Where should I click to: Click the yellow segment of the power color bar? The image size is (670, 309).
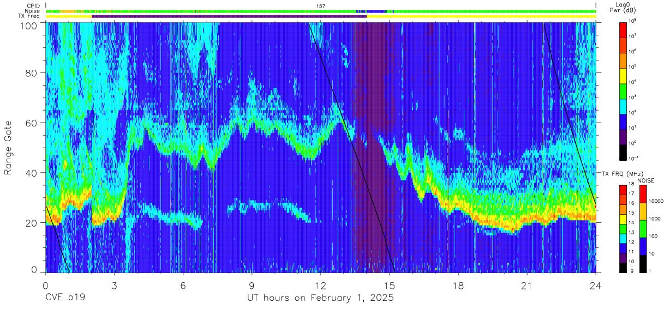(x=623, y=75)
